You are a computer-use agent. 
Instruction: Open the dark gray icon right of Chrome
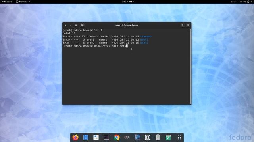pos(127,138)
